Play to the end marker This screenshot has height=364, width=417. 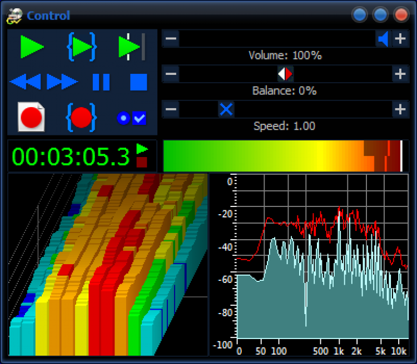click(x=131, y=47)
